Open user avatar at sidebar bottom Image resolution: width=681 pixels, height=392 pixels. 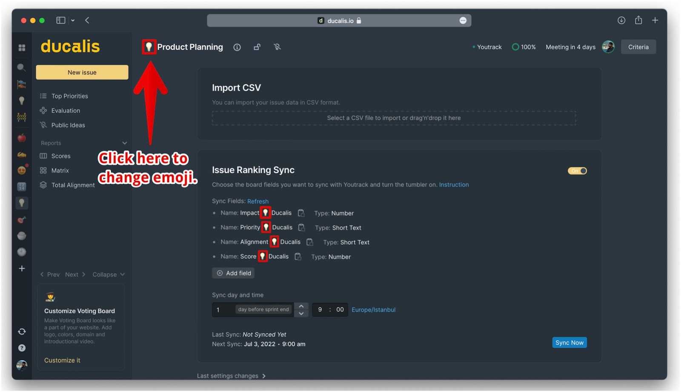tap(22, 365)
